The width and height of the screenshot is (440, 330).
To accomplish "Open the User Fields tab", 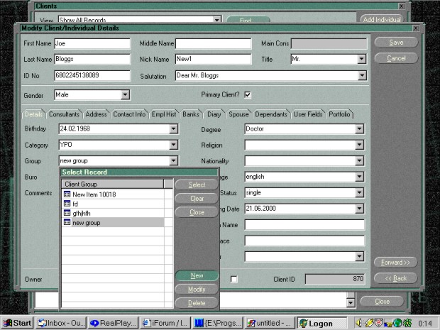I will tap(308, 114).
